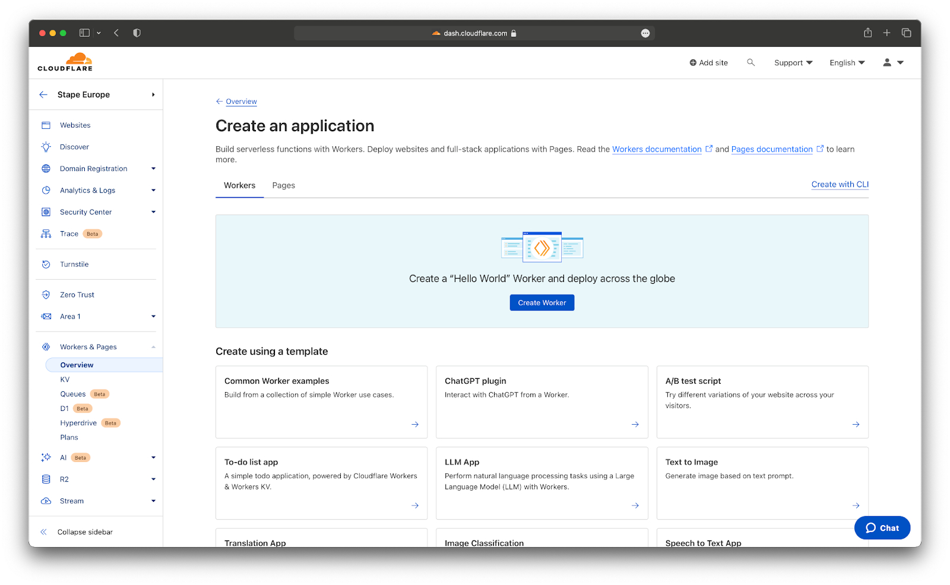Screen dimensions: 950x585
Task: Open the Support dropdown menu
Action: [793, 62]
